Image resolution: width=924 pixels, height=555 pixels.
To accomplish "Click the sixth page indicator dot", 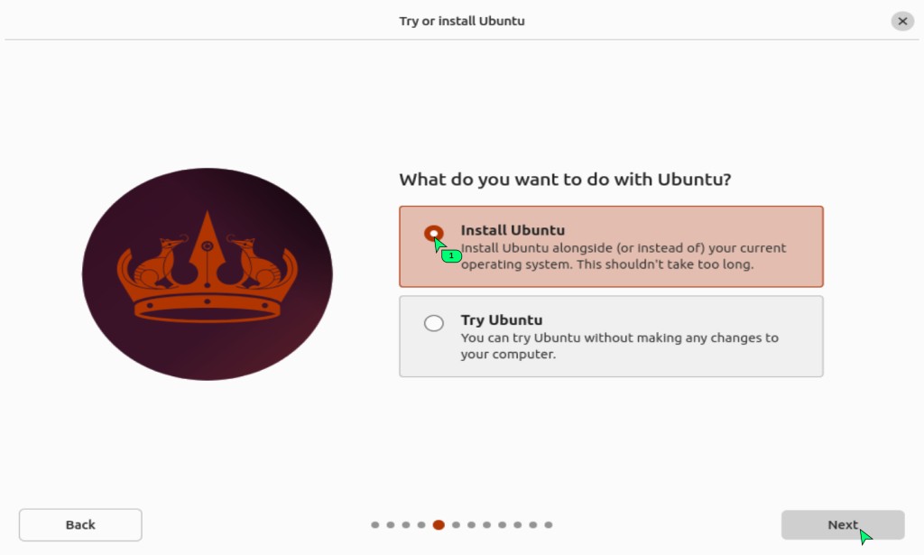I will click(x=456, y=524).
